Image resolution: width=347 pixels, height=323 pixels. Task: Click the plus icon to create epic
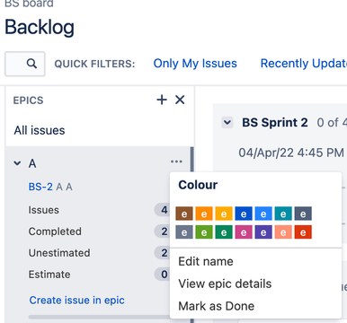(x=162, y=100)
